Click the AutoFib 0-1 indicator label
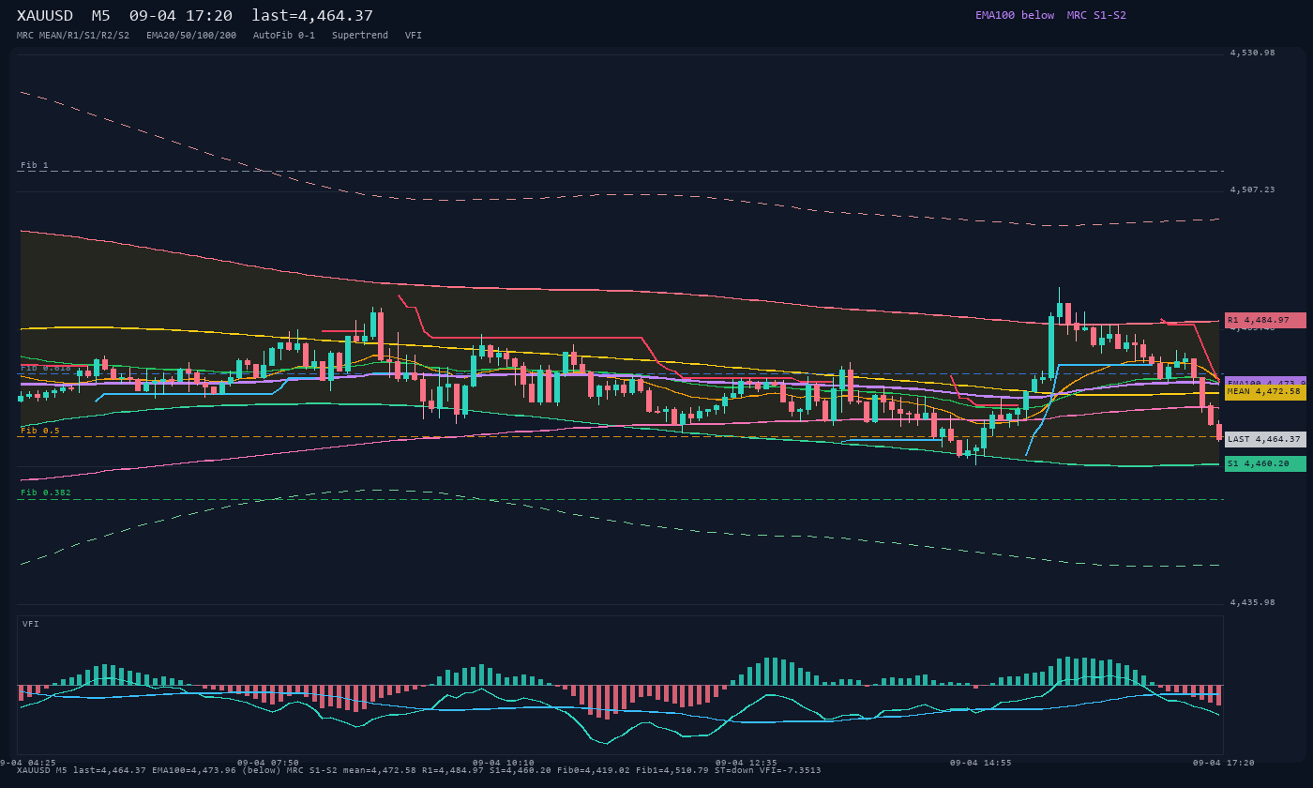Screen dimensions: 1313x788 [284, 36]
